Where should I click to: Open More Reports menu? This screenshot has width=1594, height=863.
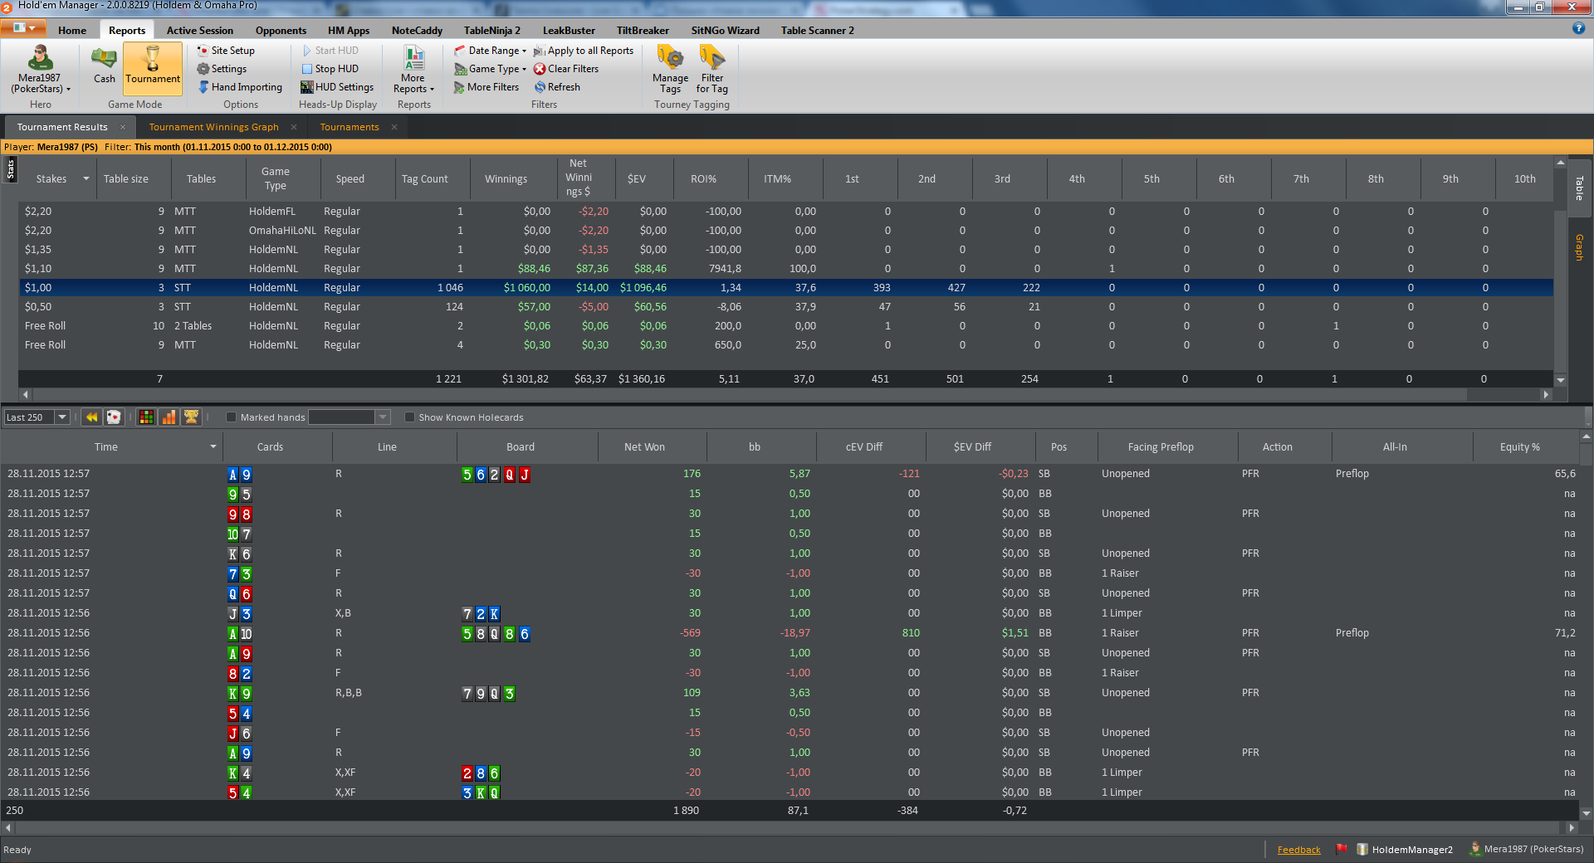pyautogui.click(x=413, y=70)
